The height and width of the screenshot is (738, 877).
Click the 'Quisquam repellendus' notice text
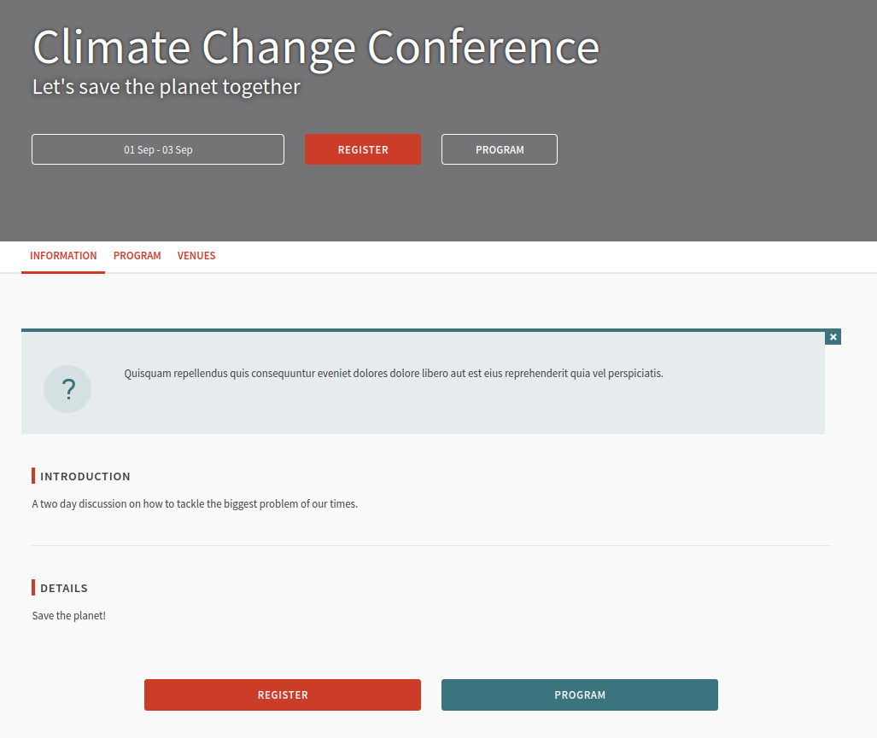pos(394,373)
